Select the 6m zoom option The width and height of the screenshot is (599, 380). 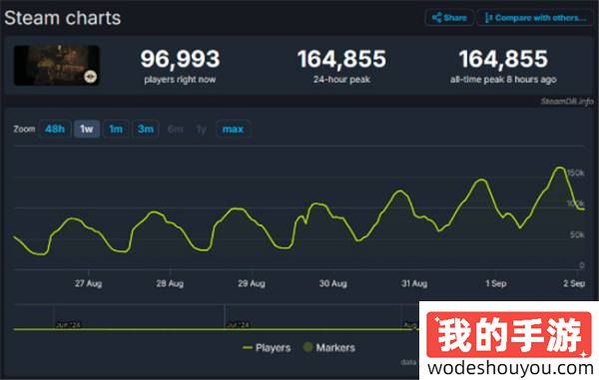(x=175, y=130)
